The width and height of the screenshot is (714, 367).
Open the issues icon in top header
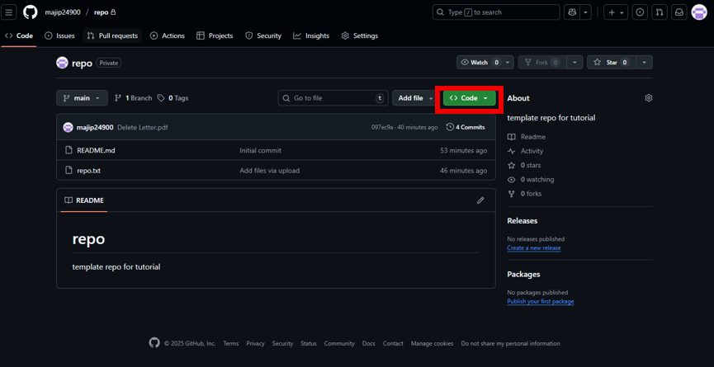pos(640,12)
